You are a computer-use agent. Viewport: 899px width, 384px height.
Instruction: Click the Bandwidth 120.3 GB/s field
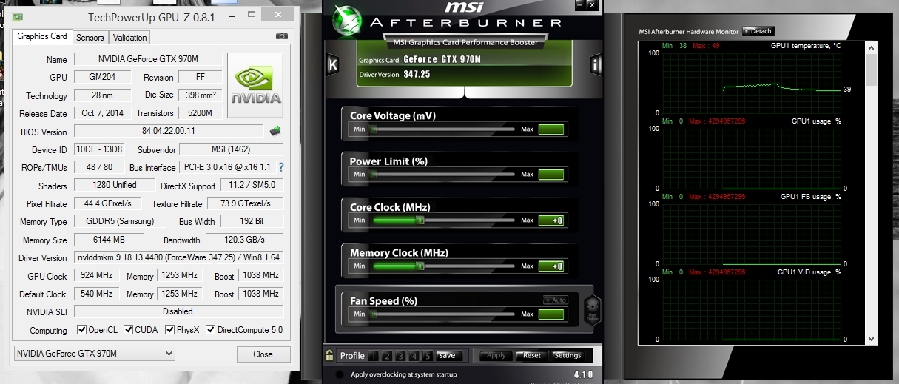pyautogui.click(x=244, y=240)
